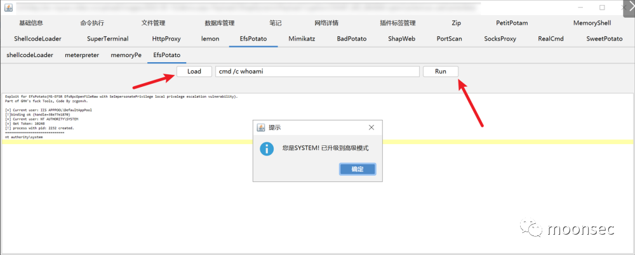
Task: Click the 'Get Token: 10248' output line
Action: [x=25, y=124]
